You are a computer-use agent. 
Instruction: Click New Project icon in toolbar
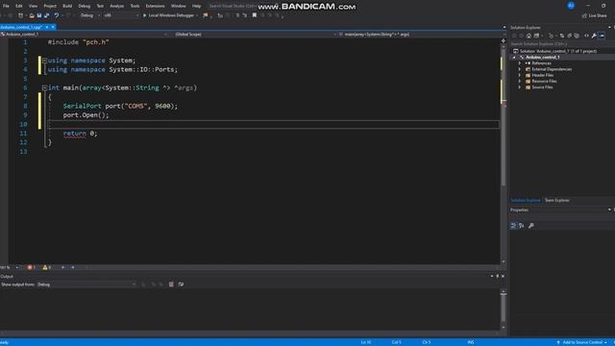[x=20, y=15]
